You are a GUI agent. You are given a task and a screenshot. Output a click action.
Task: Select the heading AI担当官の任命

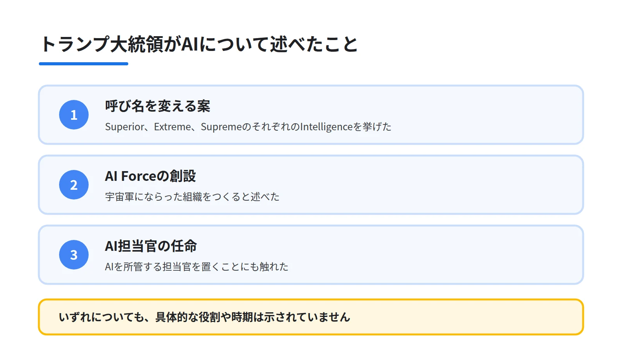coord(151,246)
